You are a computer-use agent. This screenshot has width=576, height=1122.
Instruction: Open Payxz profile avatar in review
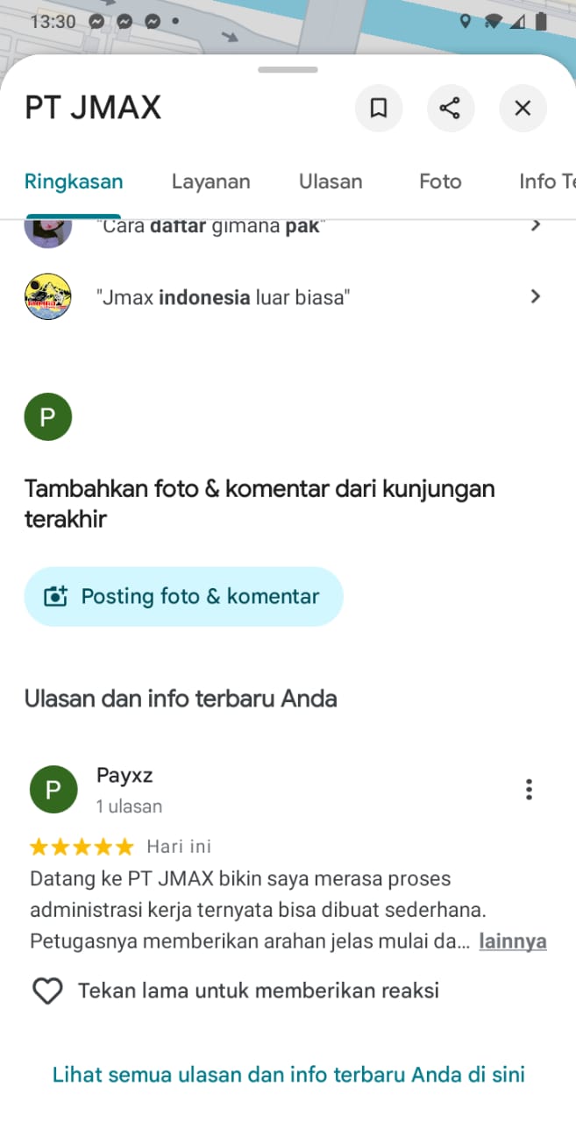(x=53, y=790)
